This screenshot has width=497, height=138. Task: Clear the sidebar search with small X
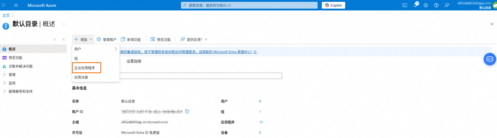(55, 39)
